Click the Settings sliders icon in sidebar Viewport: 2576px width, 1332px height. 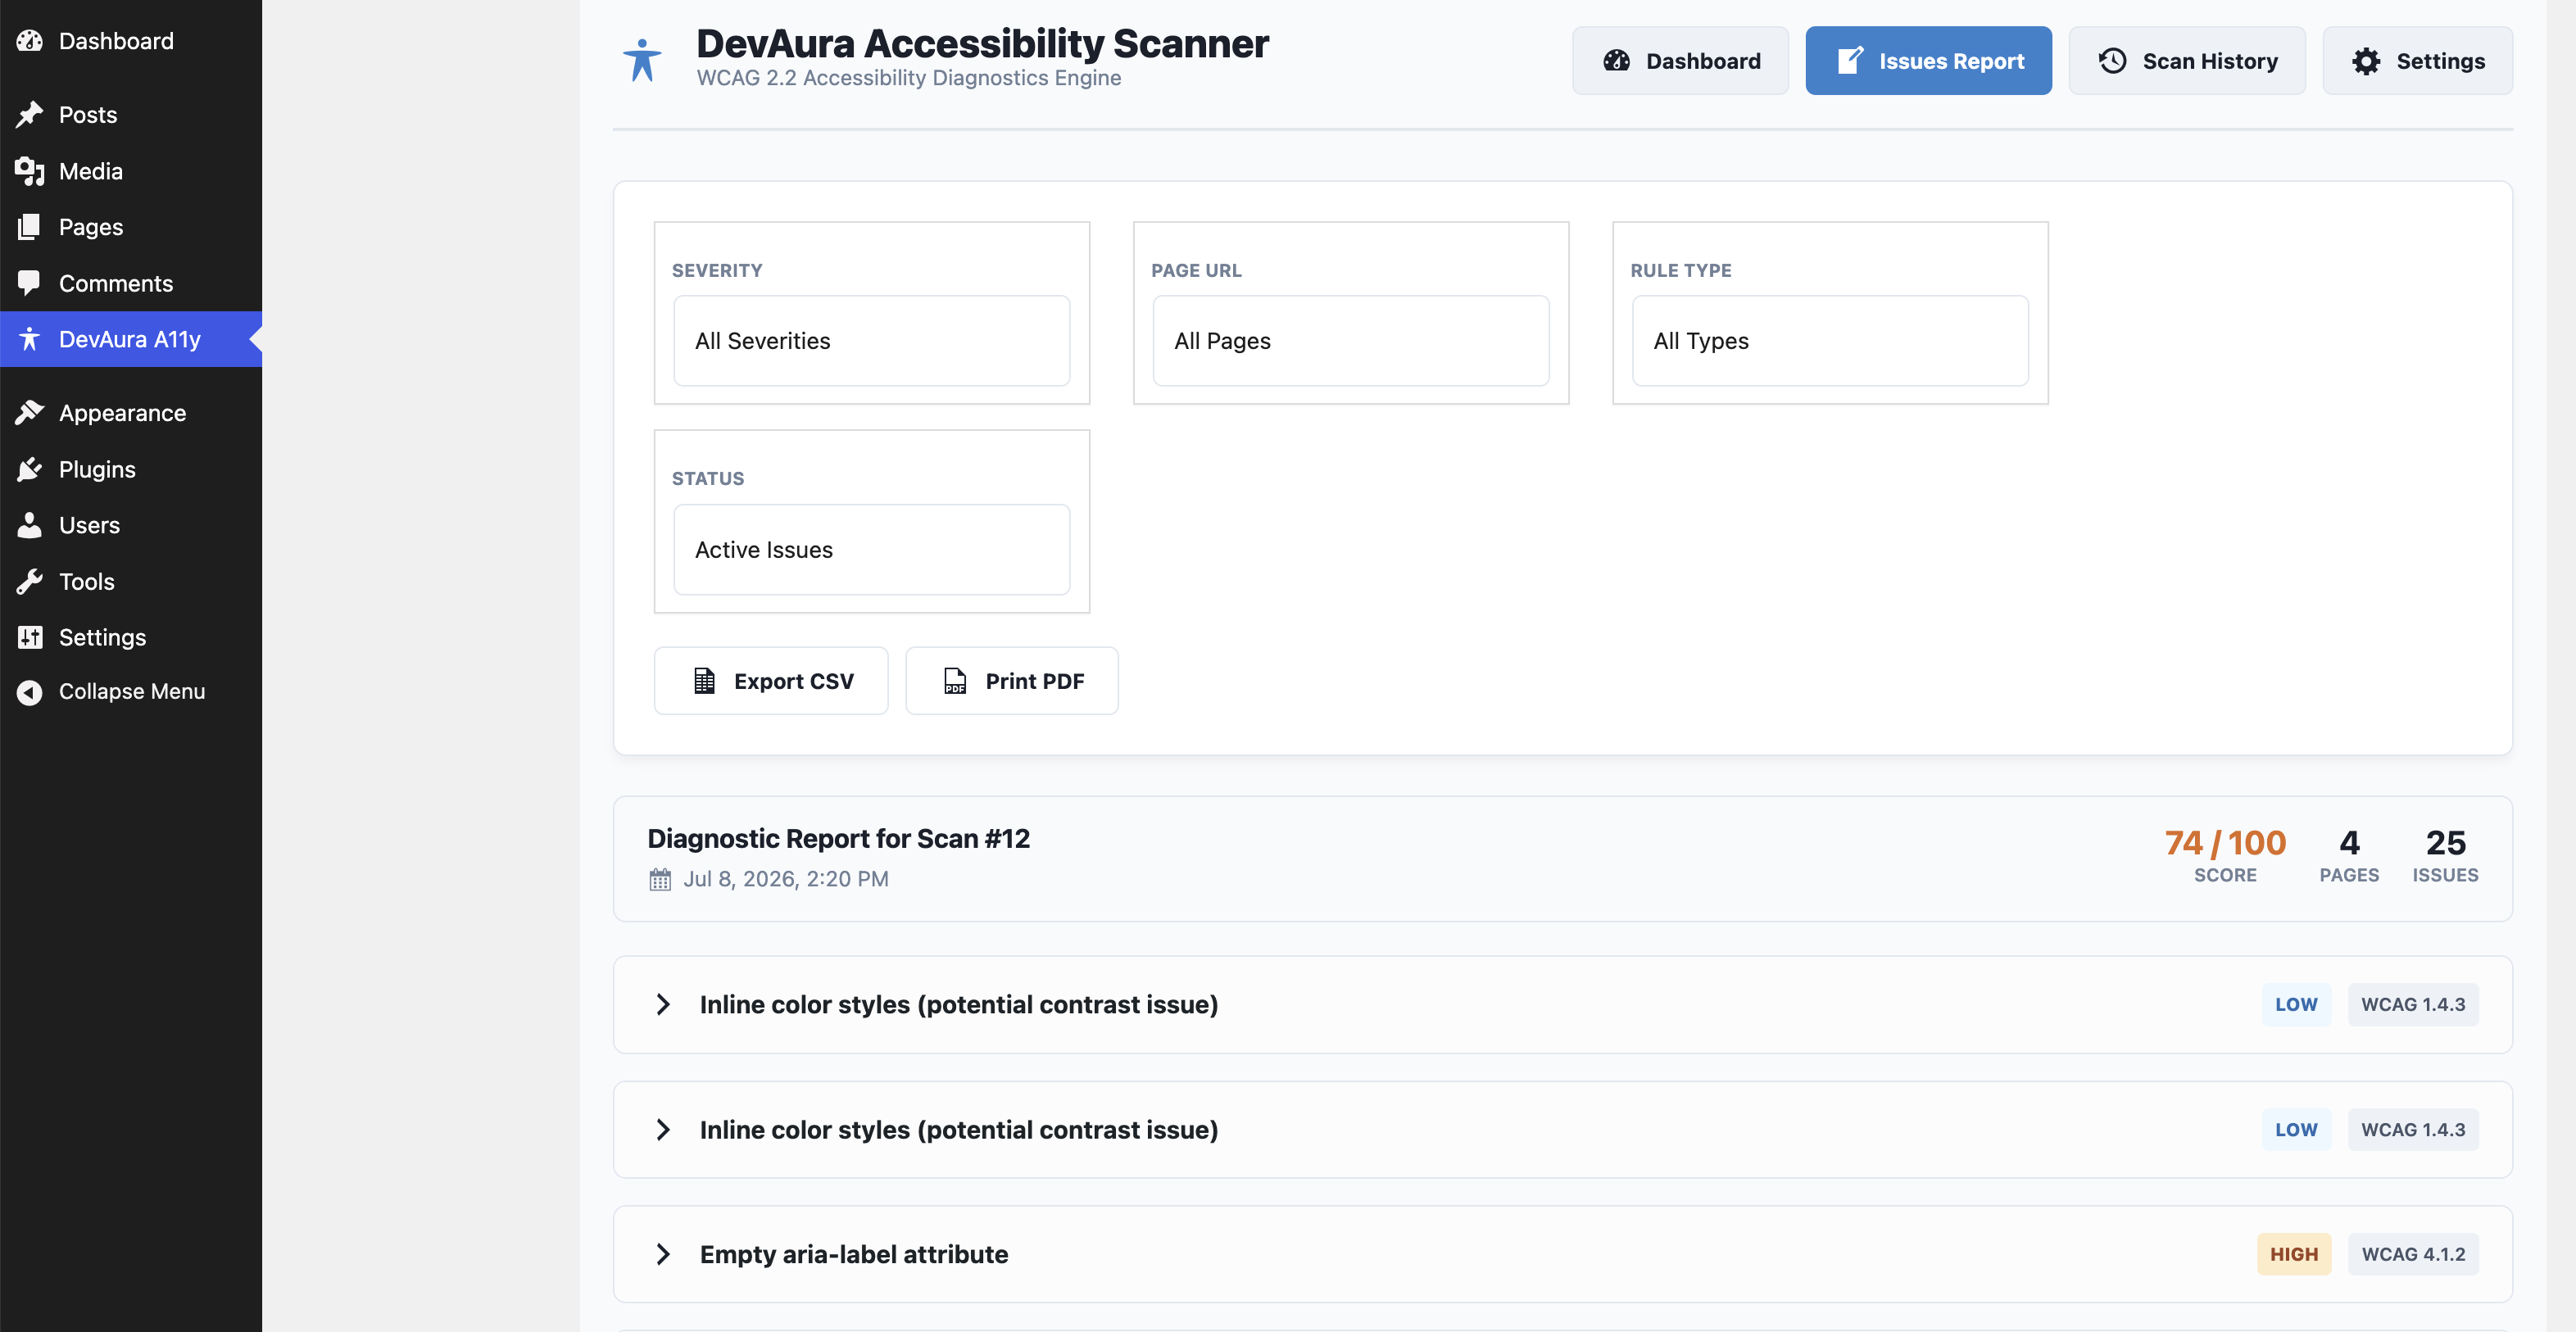point(30,637)
